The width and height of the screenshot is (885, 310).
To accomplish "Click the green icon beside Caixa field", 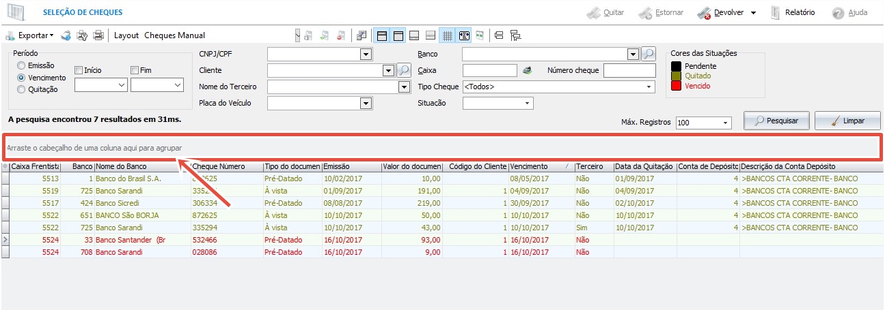I will pos(527,70).
